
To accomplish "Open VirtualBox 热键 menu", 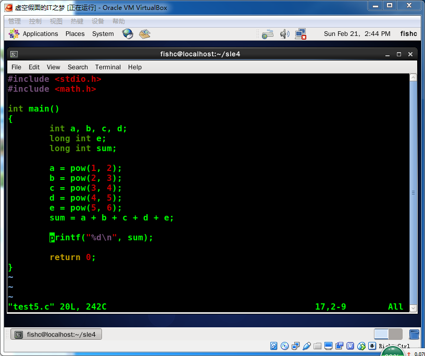I will click(77, 21).
